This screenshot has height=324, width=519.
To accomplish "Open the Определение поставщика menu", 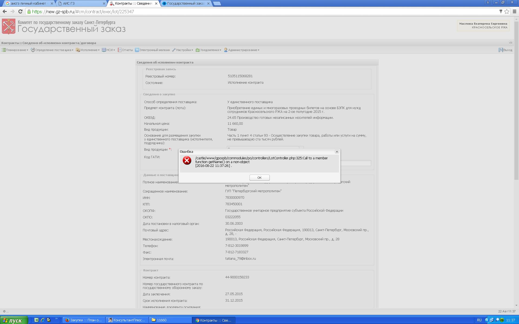I will [x=52, y=50].
